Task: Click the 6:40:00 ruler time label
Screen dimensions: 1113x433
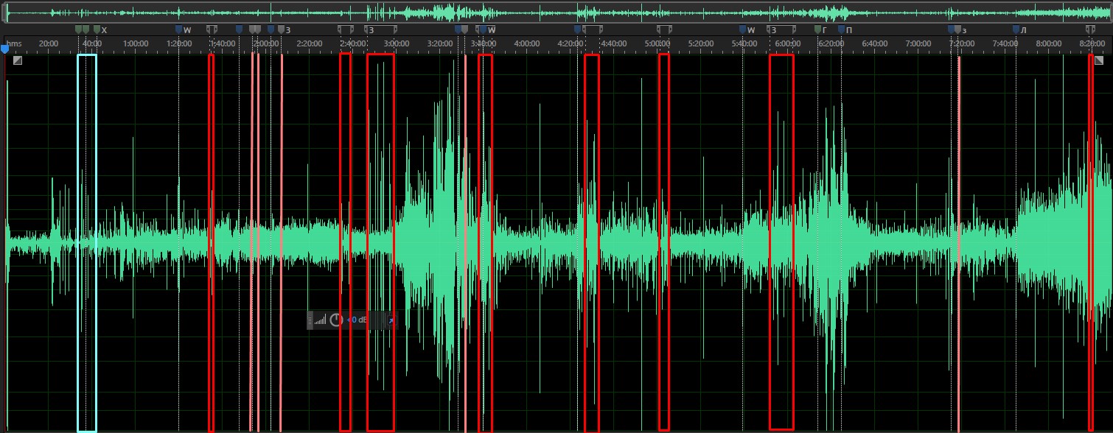Action: 875,43
